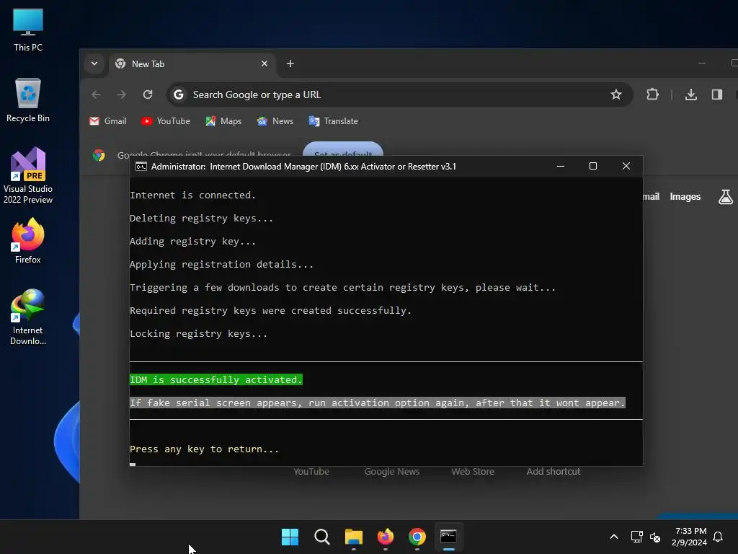The height and width of the screenshot is (554, 738).
Task: Open the notifications bell icon
Action: (x=719, y=537)
